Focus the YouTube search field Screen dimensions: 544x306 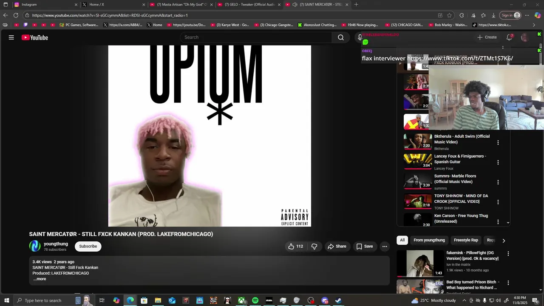[256, 37]
